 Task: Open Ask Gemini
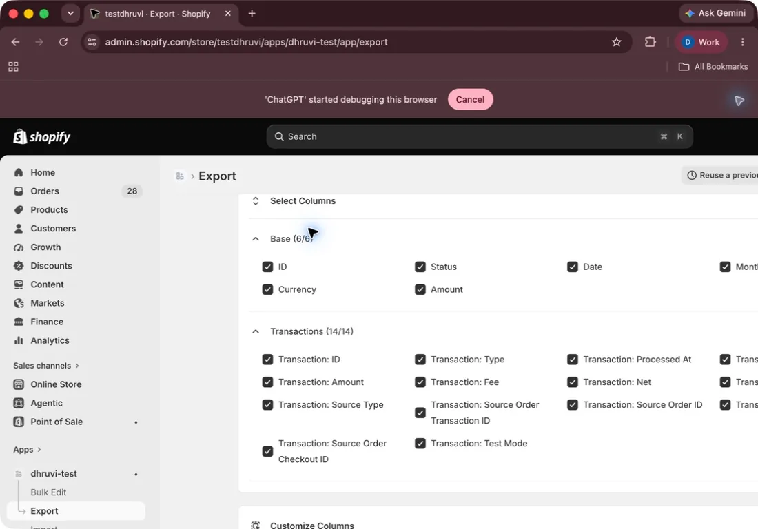tap(716, 14)
